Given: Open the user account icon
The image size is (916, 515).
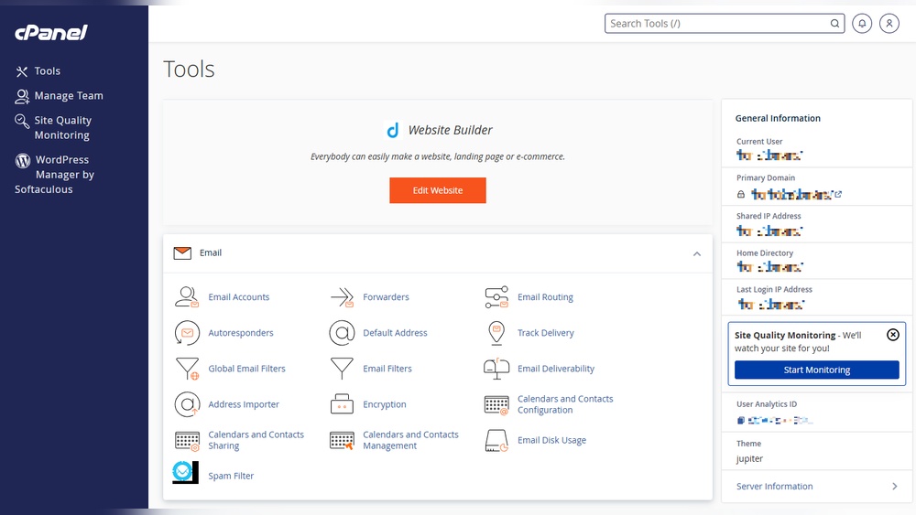Looking at the screenshot, I should pos(889,24).
